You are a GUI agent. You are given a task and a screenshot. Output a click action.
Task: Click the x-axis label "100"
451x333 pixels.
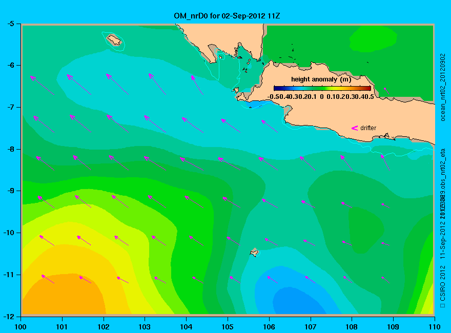pos(20,327)
